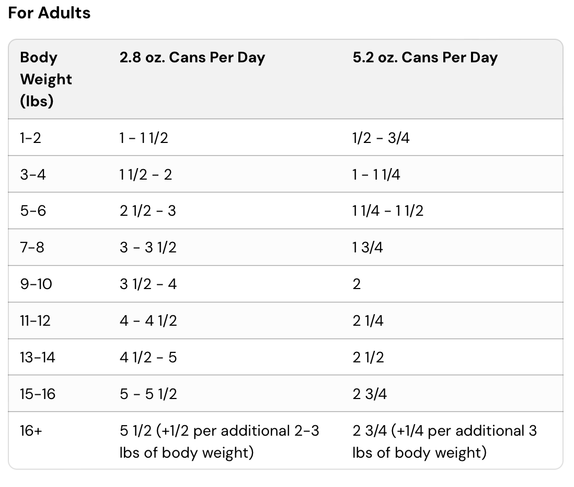The image size is (574, 487).
Task: Select the "2 3/4 (+1/4 per additional 3 lbs)" cell
Action: click(444, 441)
